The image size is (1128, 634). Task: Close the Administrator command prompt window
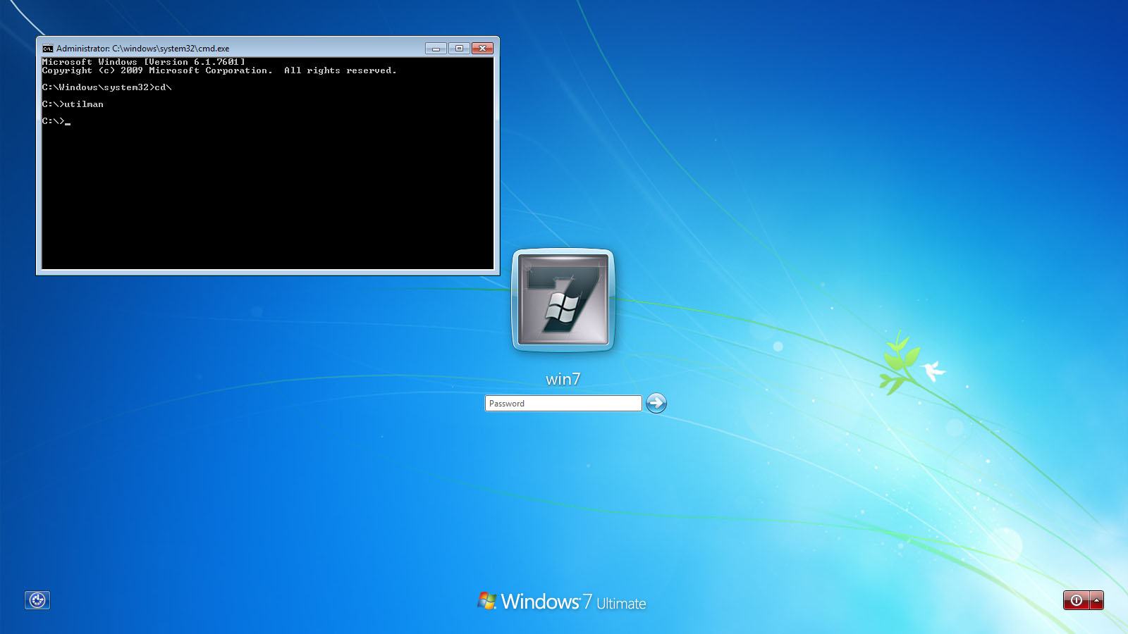click(x=482, y=48)
